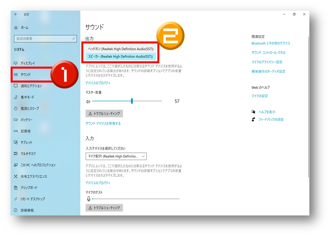The width and height of the screenshot is (331, 237).
Task: Go back with the arrow in title bar
Action: click(16, 14)
